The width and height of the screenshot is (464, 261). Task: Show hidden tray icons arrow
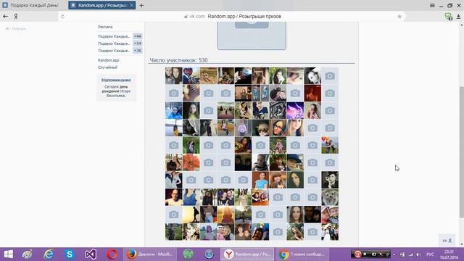click(394, 254)
